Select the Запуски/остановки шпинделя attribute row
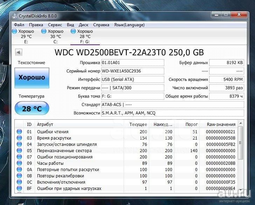This screenshot has width=255, height=205. coord(126,144)
